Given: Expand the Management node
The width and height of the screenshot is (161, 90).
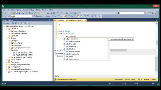Looking at the screenshot, I should coord(7,67).
